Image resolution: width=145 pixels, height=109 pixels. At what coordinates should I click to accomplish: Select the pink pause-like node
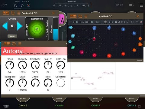82,52
